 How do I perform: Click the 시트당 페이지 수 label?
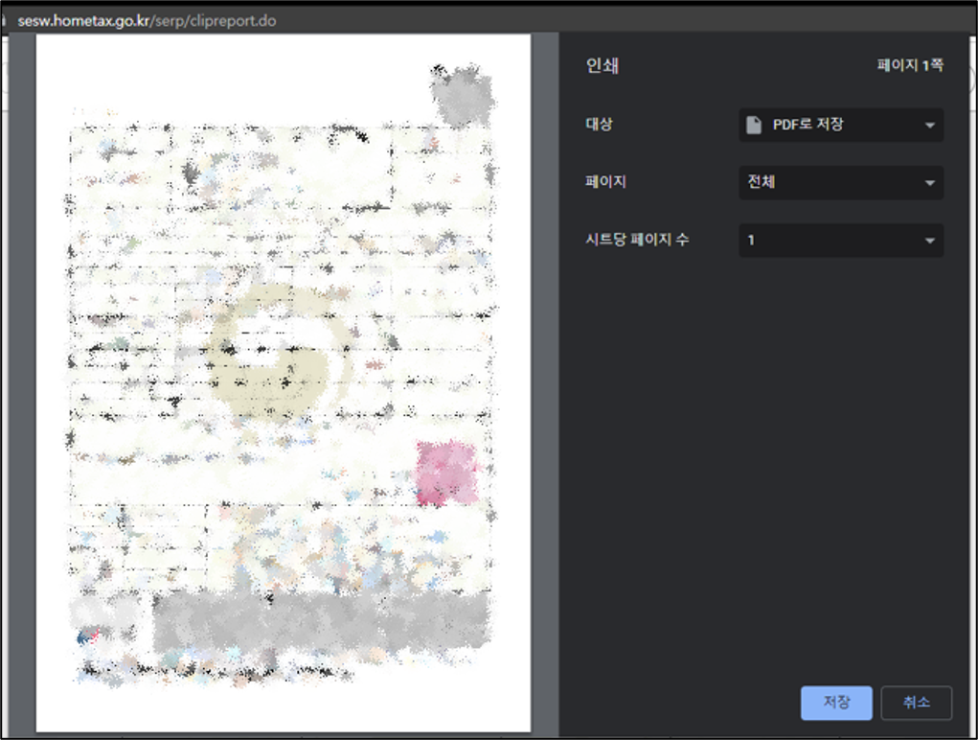[637, 239]
